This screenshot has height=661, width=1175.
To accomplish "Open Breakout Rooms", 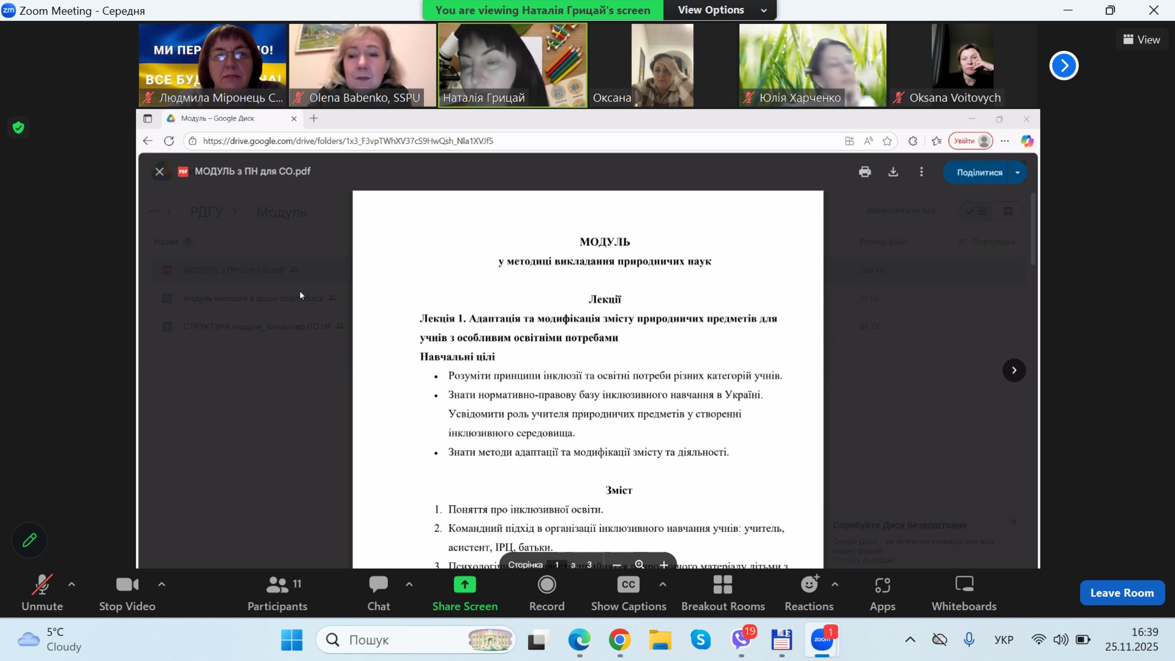I will point(723,592).
